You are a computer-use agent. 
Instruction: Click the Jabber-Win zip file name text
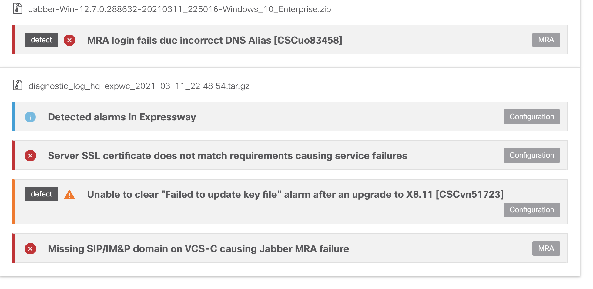click(180, 9)
